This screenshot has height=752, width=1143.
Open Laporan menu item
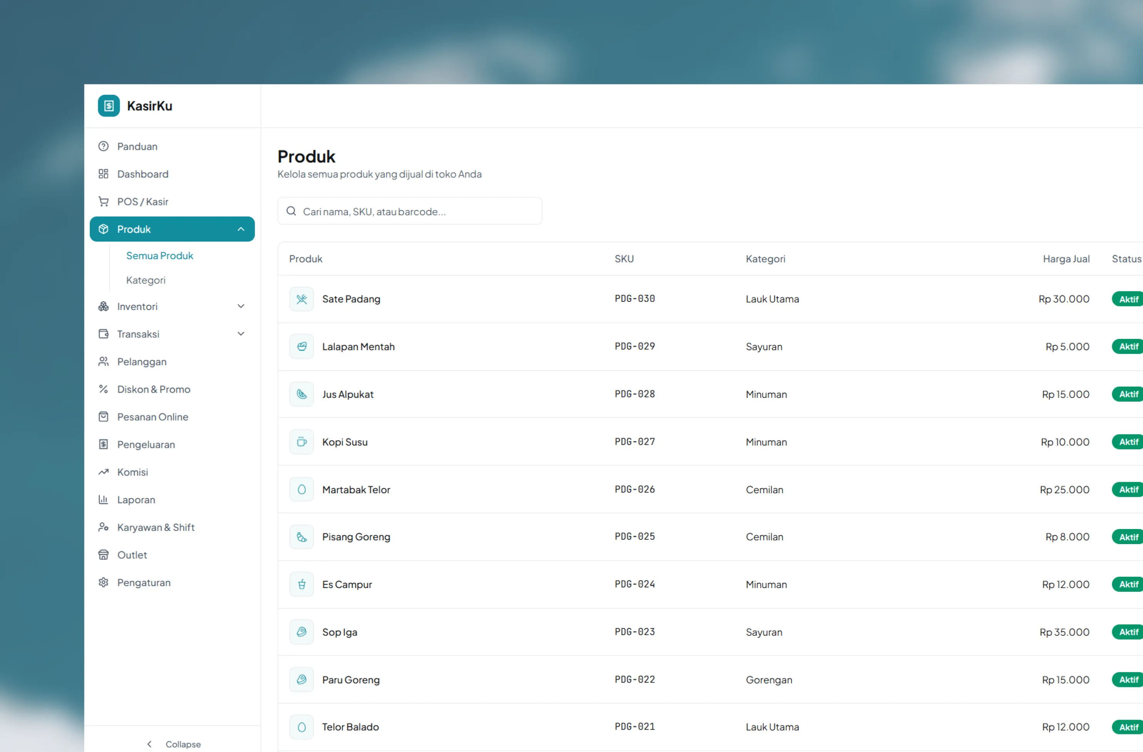[x=172, y=499]
